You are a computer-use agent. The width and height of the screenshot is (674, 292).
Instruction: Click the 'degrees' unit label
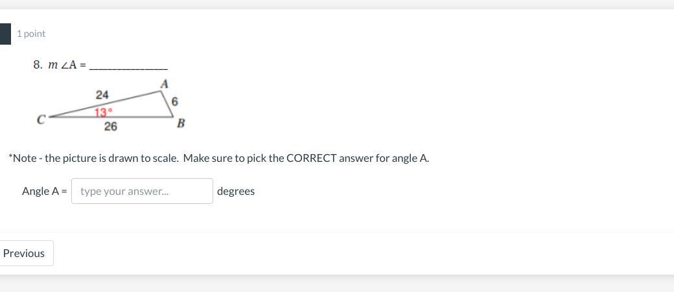coord(236,191)
